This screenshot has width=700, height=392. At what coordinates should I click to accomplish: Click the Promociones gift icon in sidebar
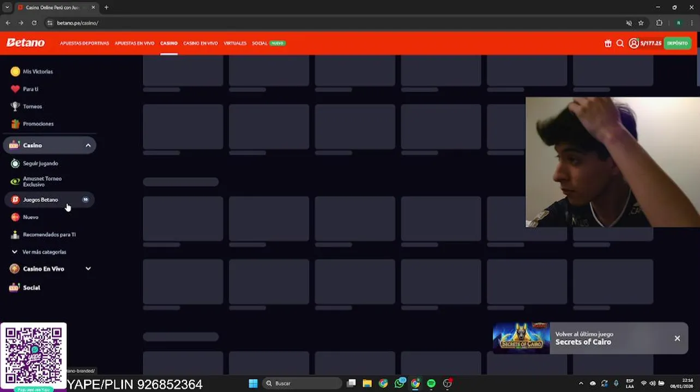point(15,124)
